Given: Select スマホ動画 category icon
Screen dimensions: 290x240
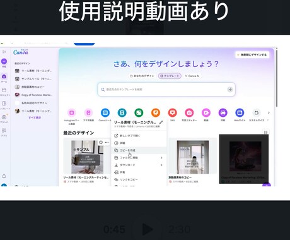Looking at the screenshot, I should click(88, 113).
